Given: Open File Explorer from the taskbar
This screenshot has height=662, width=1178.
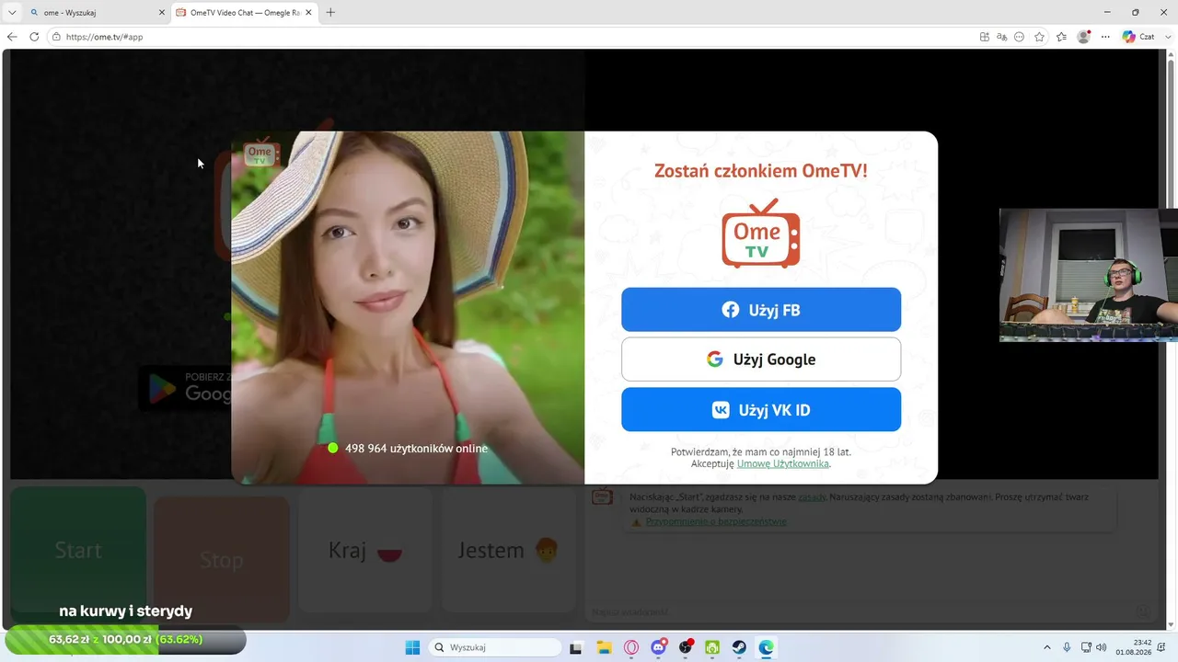Looking at the screenshot, I should pyautogui.click(x=604, y=647).
